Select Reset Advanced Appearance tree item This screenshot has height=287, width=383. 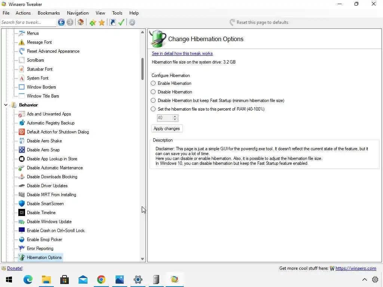click(x=53, y=51)
